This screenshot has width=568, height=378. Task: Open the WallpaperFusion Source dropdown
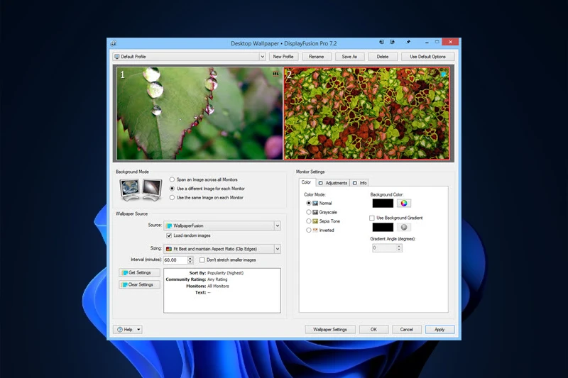tap(277, 226)
